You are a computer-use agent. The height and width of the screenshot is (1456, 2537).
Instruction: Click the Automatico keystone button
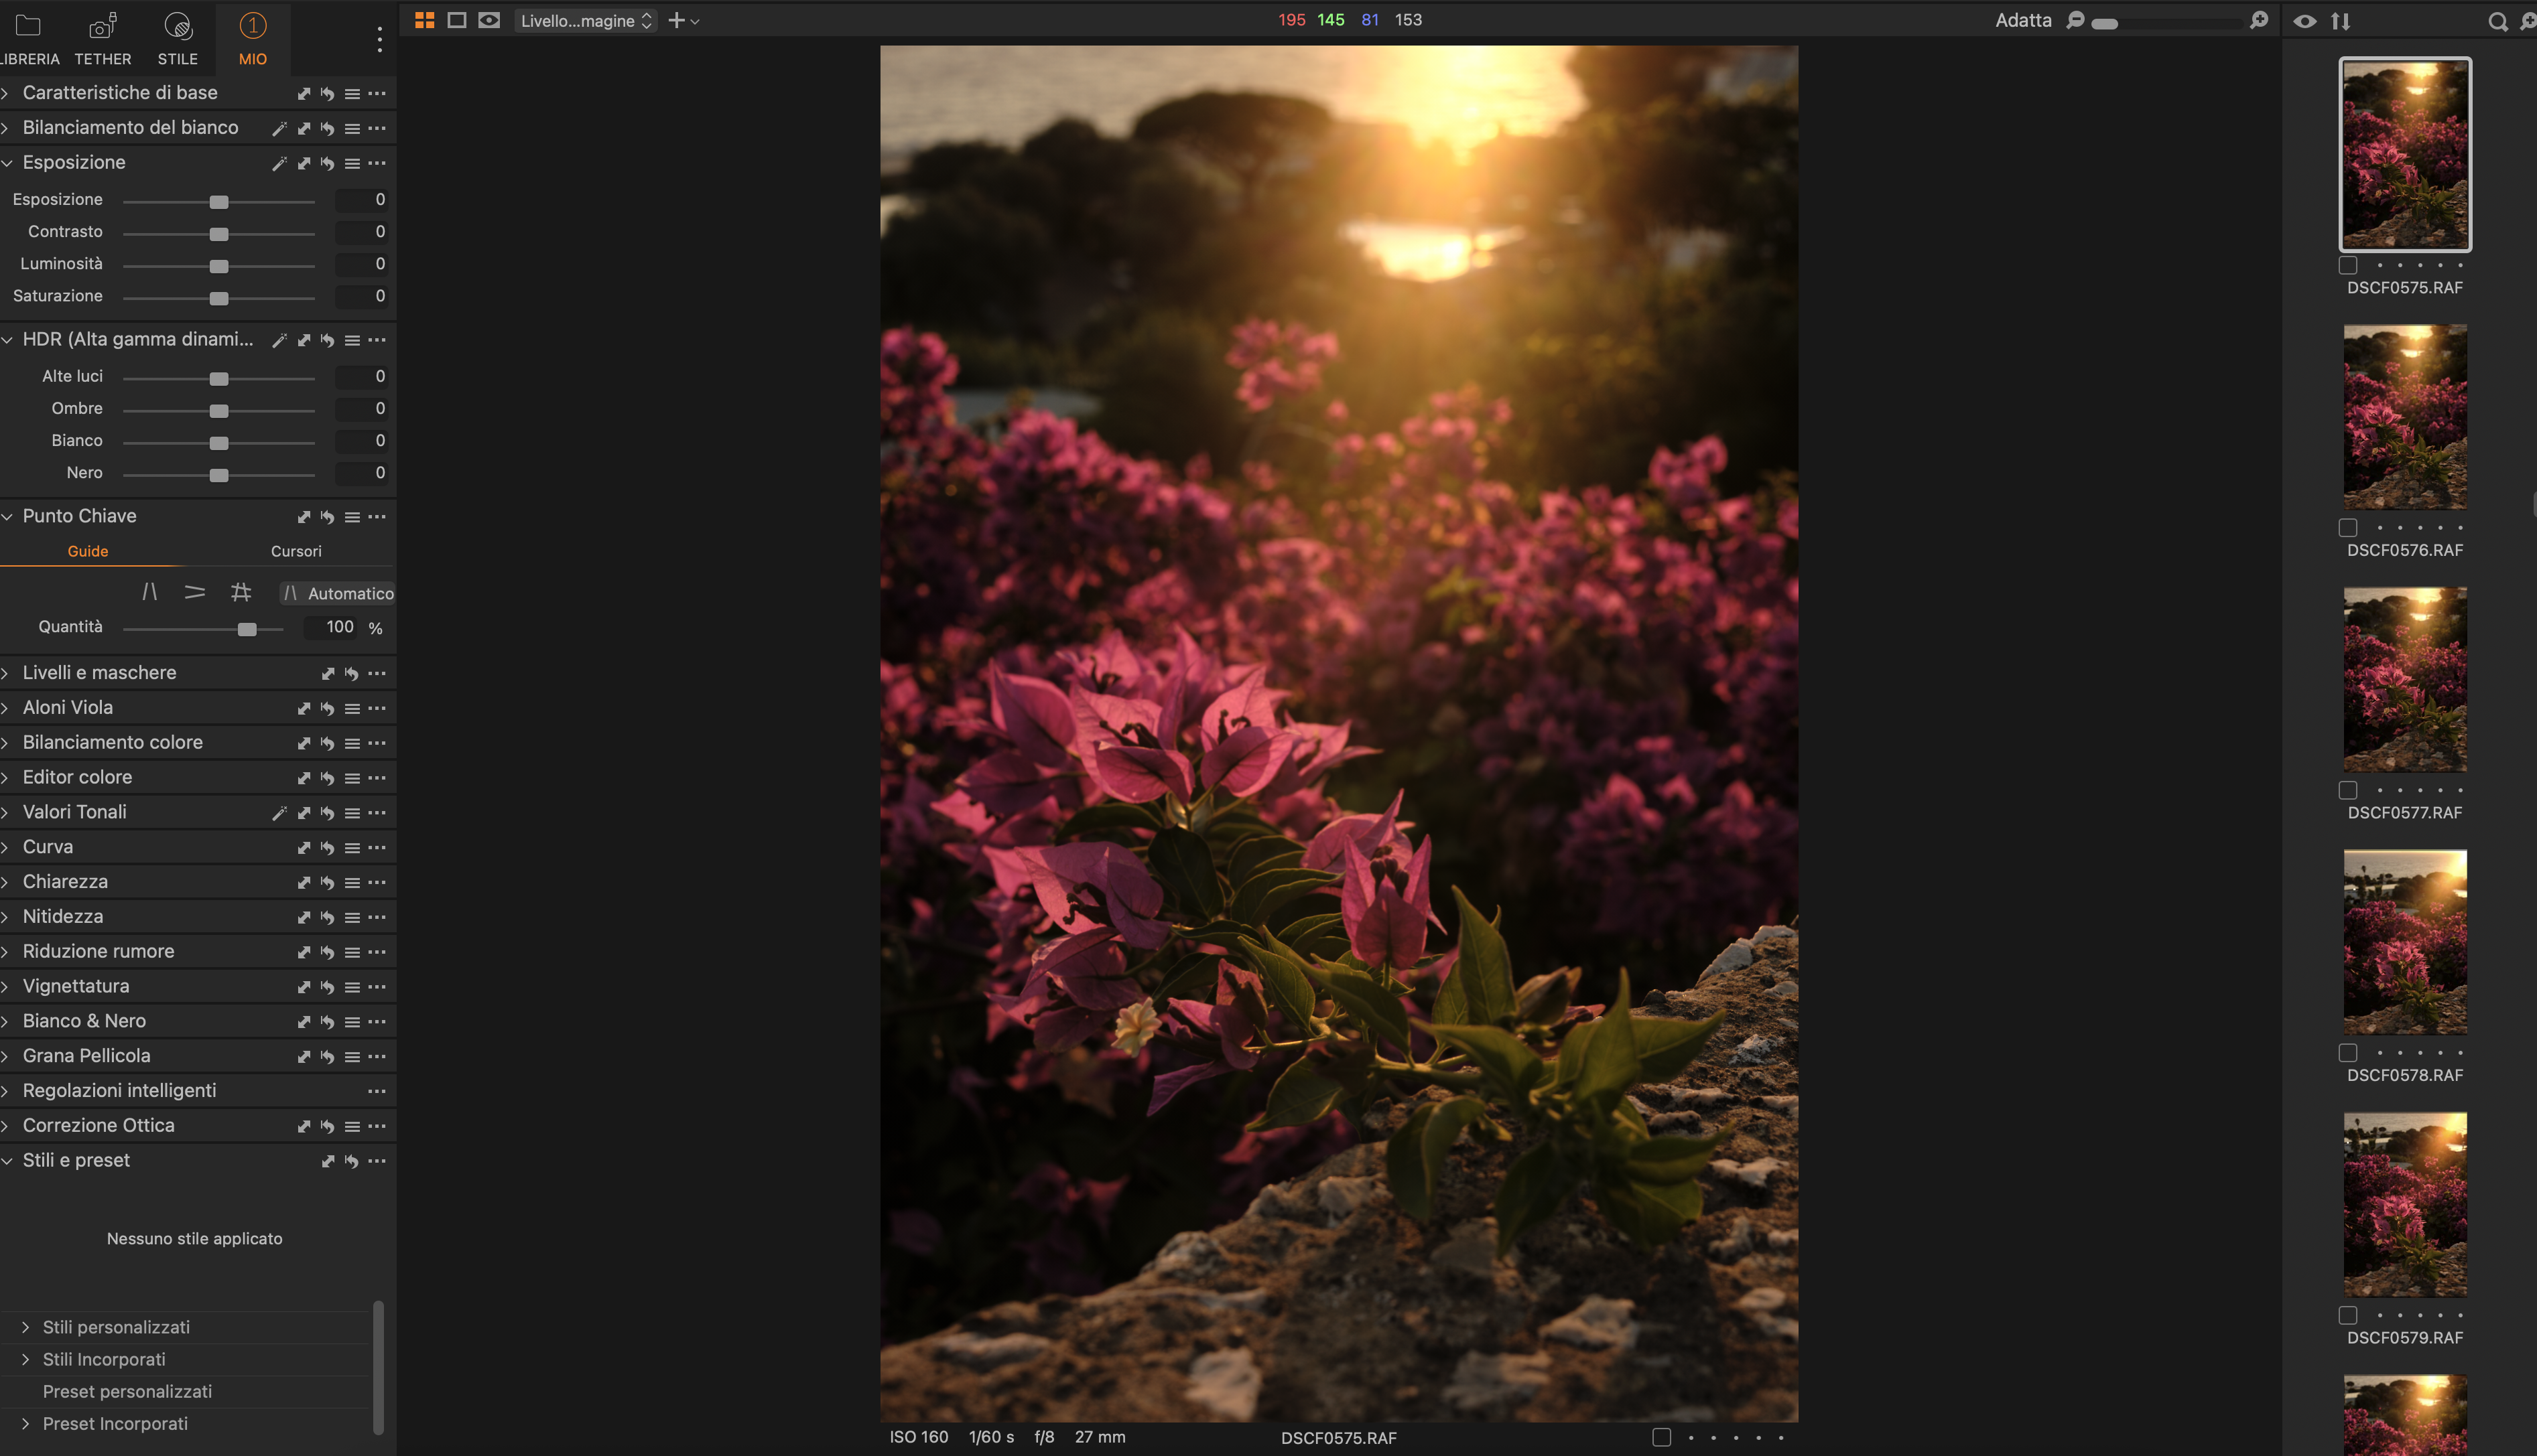338,593
